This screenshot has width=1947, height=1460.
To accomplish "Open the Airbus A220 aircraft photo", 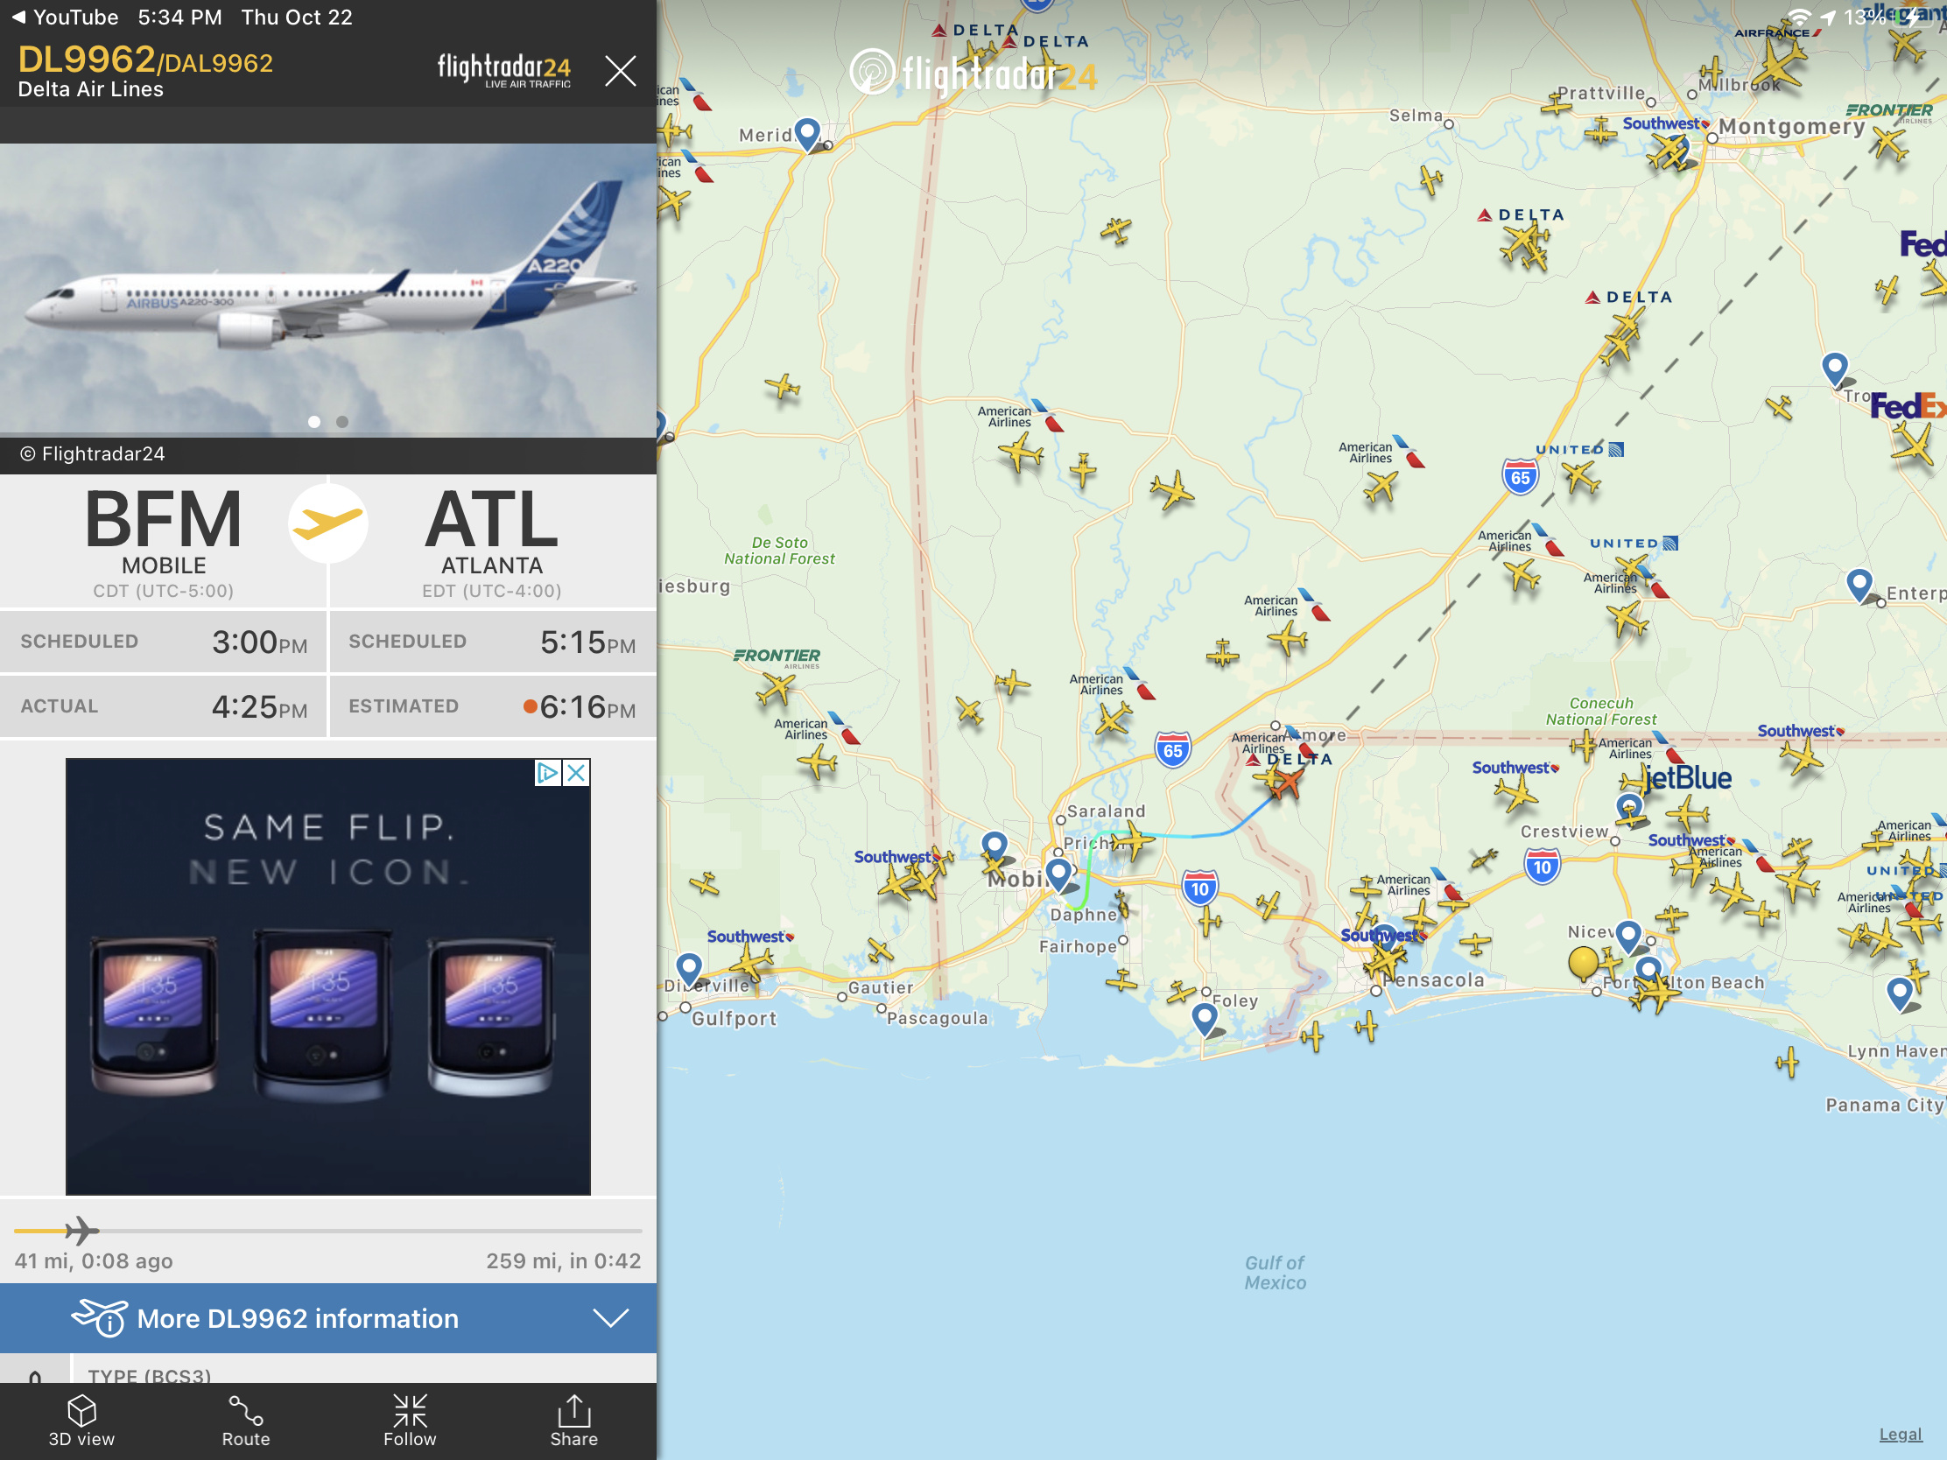I will pos(328,290).
